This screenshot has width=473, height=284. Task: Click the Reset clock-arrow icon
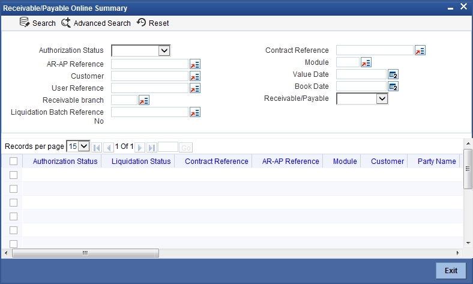tap(141, 22)
